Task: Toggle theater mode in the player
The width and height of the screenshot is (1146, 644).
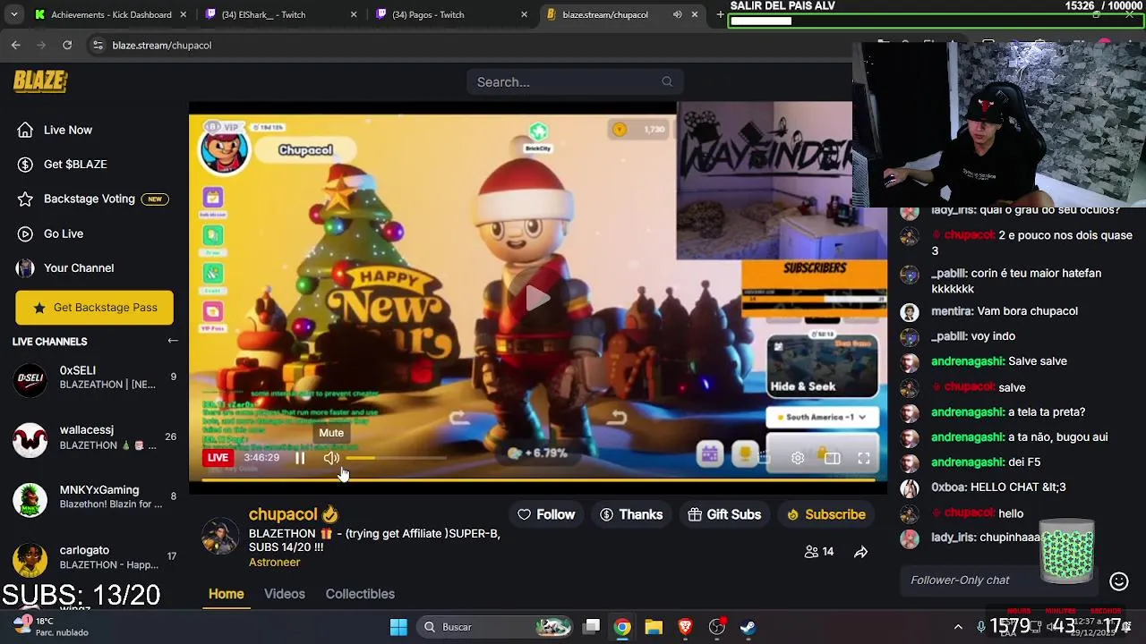Action: coord(833,458)
